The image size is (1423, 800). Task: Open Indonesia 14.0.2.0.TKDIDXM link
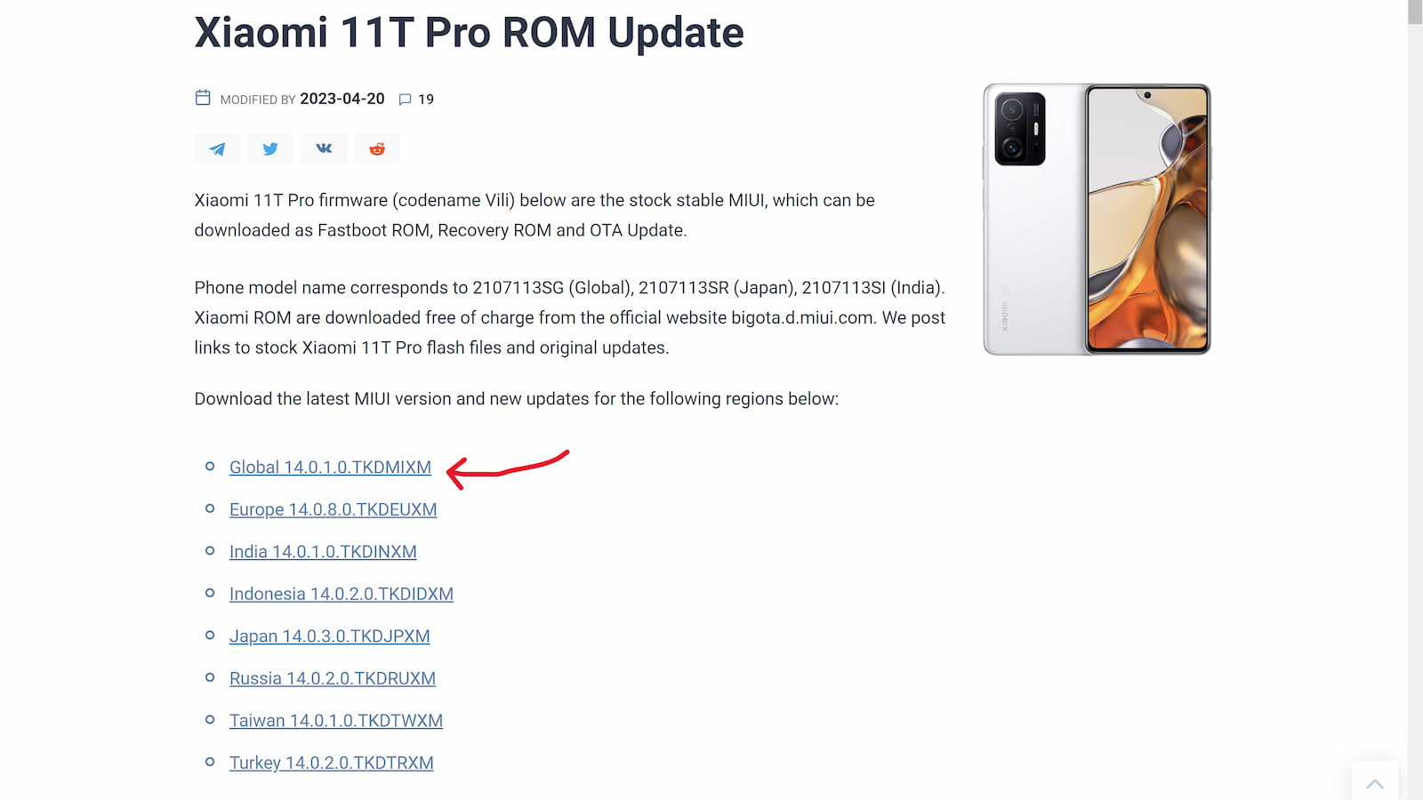point(342,594)
